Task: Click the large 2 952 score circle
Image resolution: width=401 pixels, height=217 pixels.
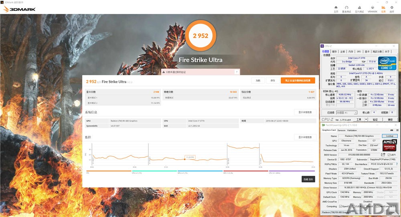Action: (201, 36)
